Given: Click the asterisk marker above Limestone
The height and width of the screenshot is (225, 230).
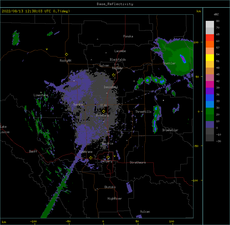Looking at the screenshot, I should coord(41,92).
